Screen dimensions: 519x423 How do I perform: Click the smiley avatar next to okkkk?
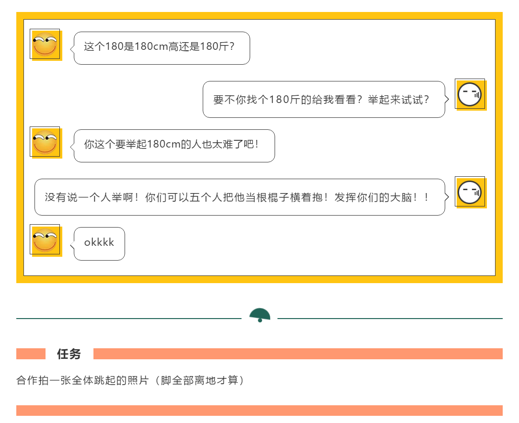tap(46, 240)
